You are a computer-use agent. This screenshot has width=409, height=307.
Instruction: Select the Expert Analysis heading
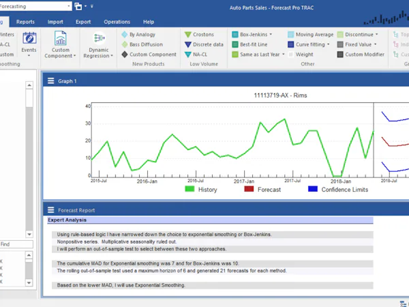67,220
